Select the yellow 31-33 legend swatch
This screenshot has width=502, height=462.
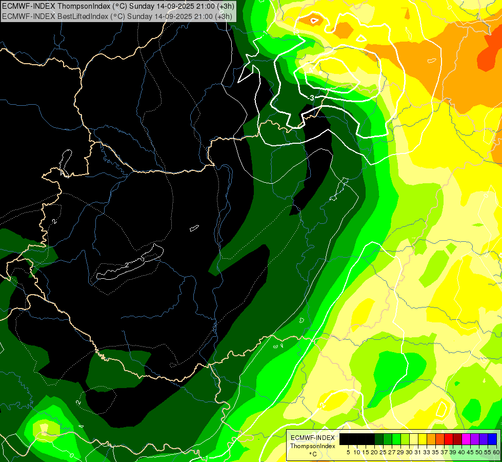coord(423,439)
